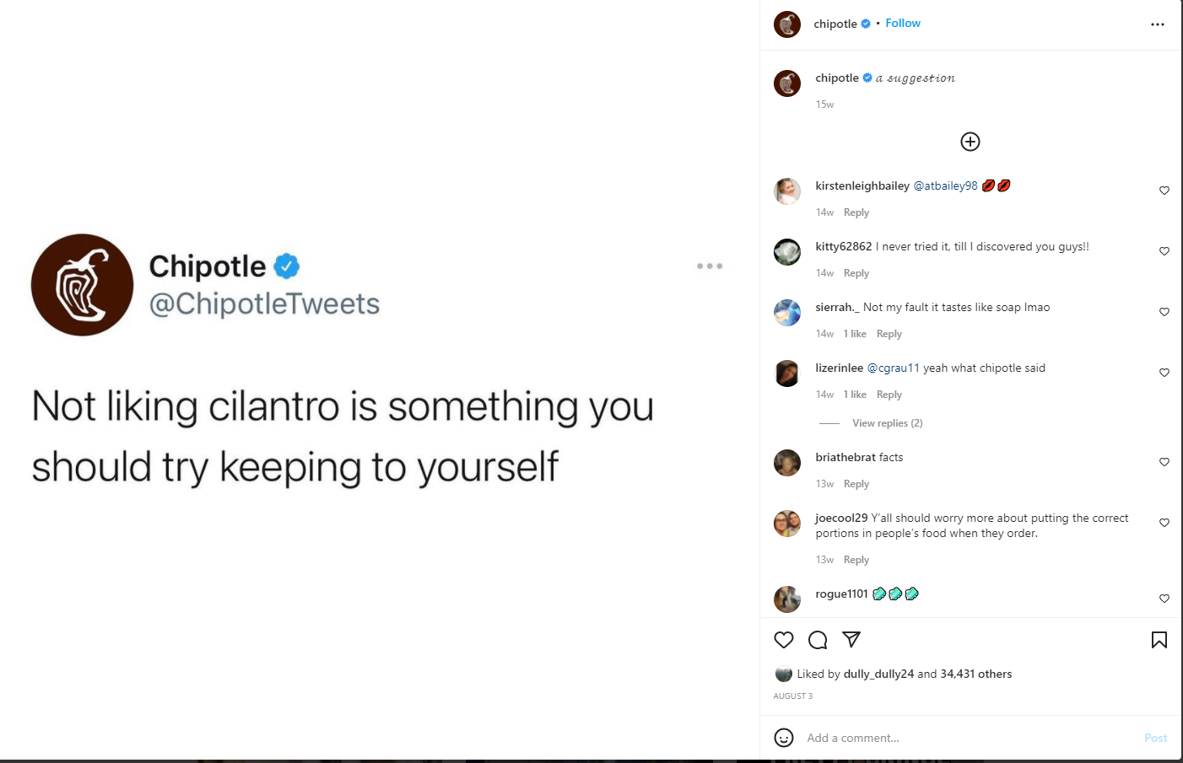View the 34,431 others likes list
The image size is (1183, 763).
click(x=975, y=674)
